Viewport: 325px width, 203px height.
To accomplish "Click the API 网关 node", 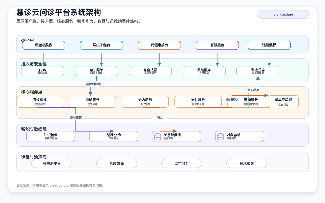I will [96, 71].
